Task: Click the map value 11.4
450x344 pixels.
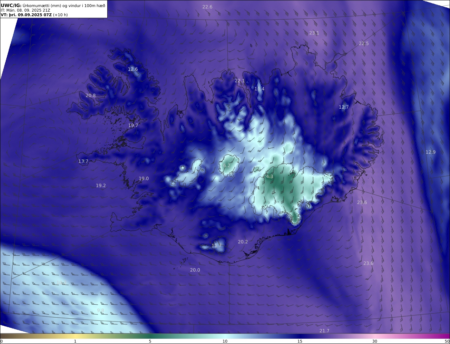Action: coord(259,89)
